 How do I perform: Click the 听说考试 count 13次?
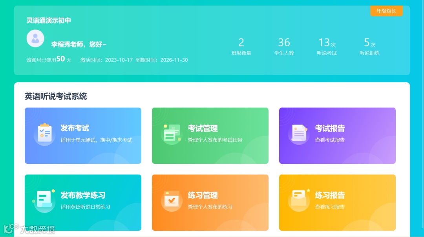tap(327, 42)
